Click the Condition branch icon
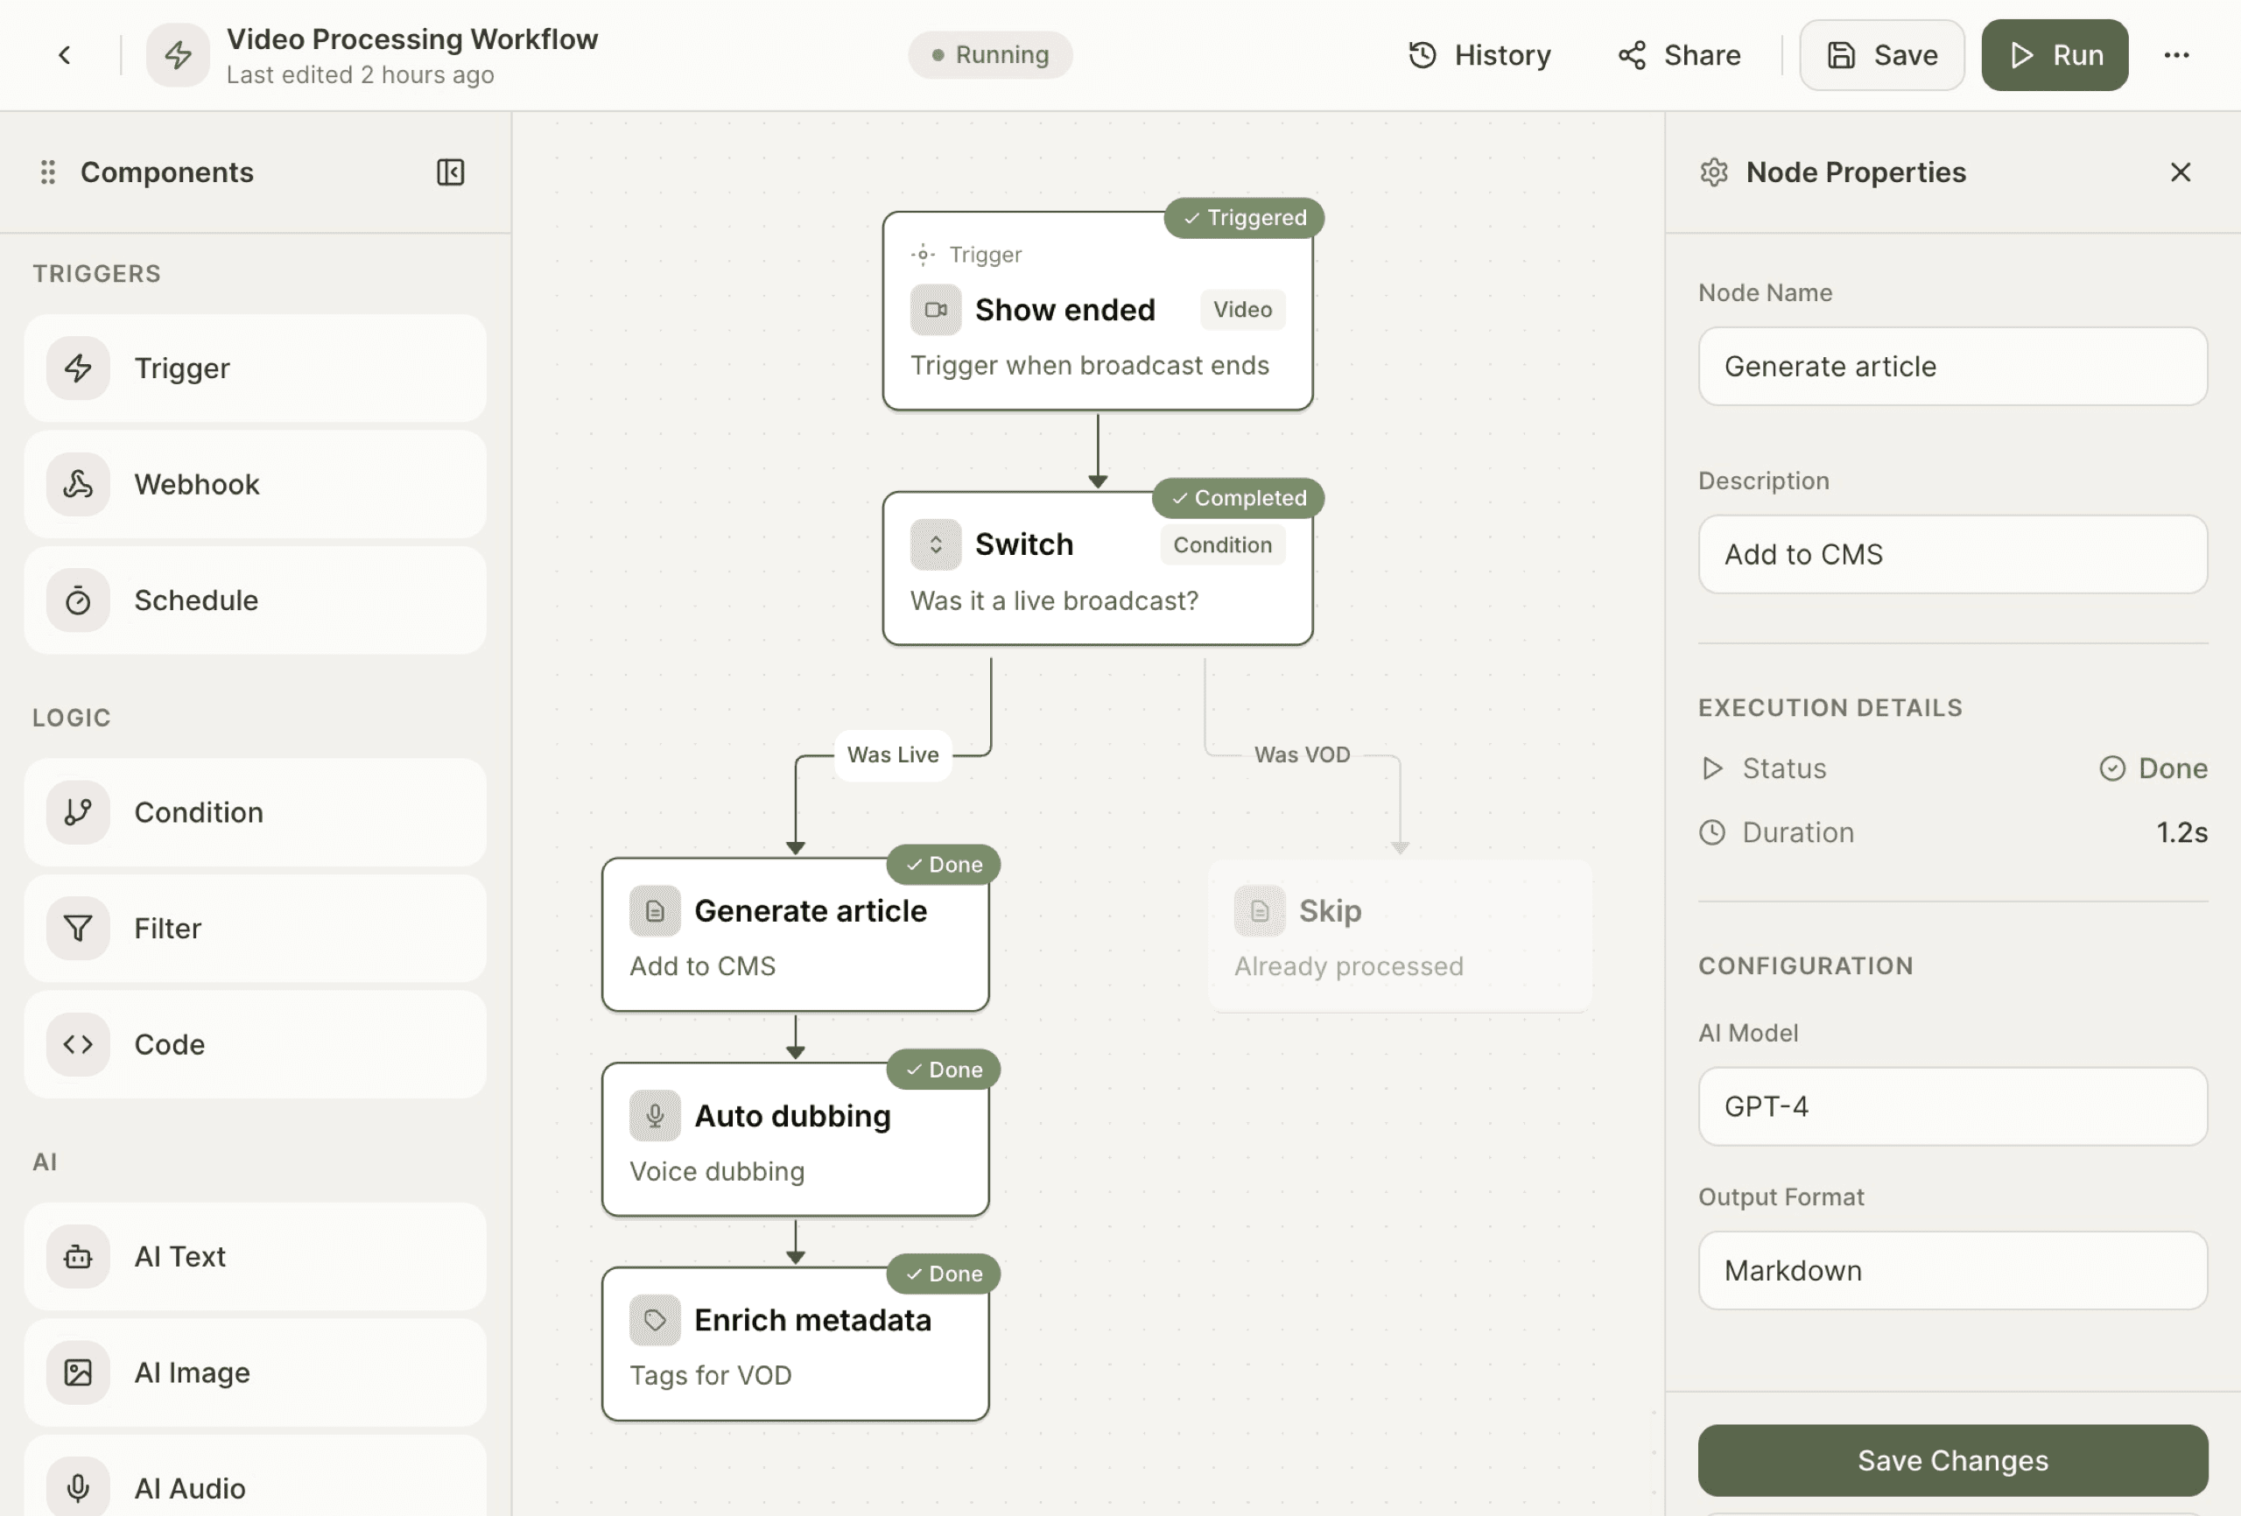The height and width of the screenshot is (1516, 2241). click(x=78, y=812)
